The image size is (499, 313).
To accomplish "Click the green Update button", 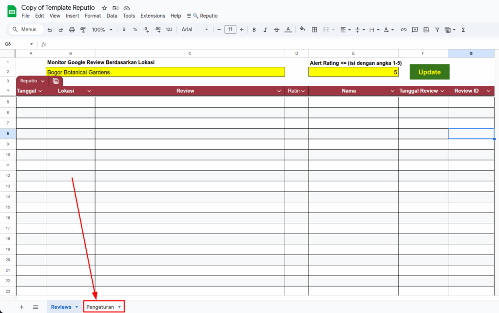I will tap(429, 72).
